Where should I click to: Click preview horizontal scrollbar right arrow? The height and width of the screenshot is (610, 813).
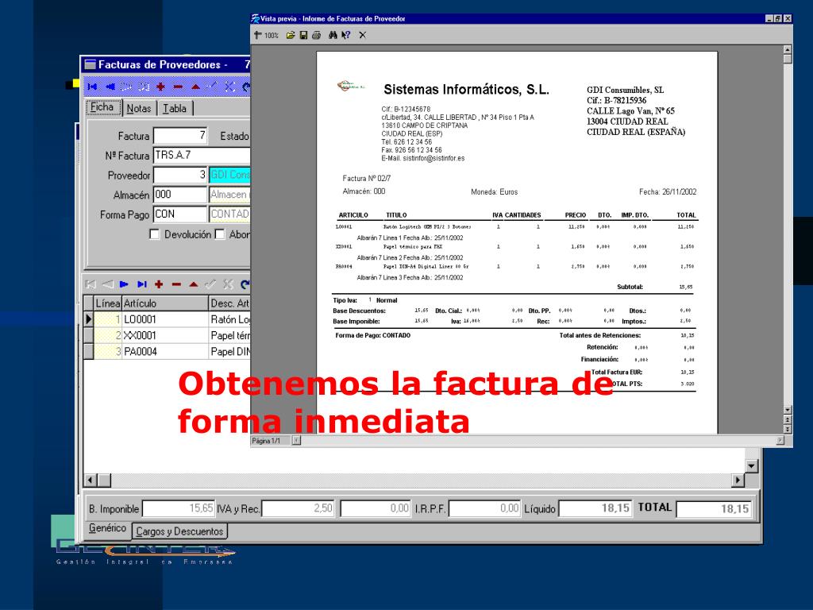pos(780,440)
